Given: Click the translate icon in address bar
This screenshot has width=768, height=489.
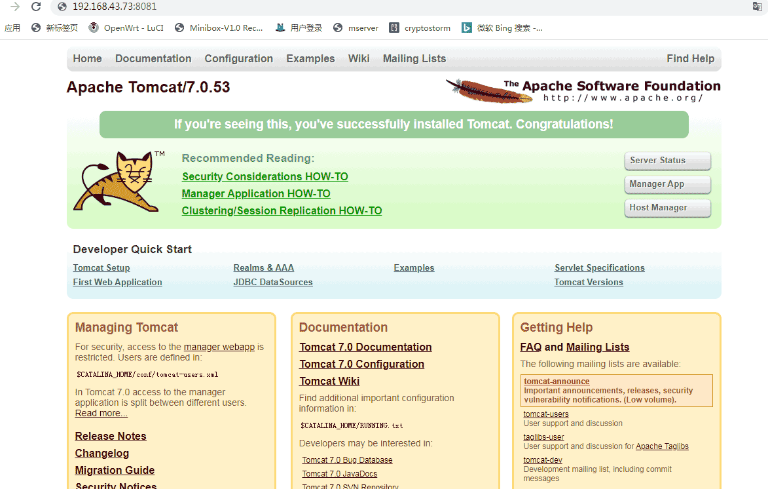Looking at the screenshot, I should point(757,7).
